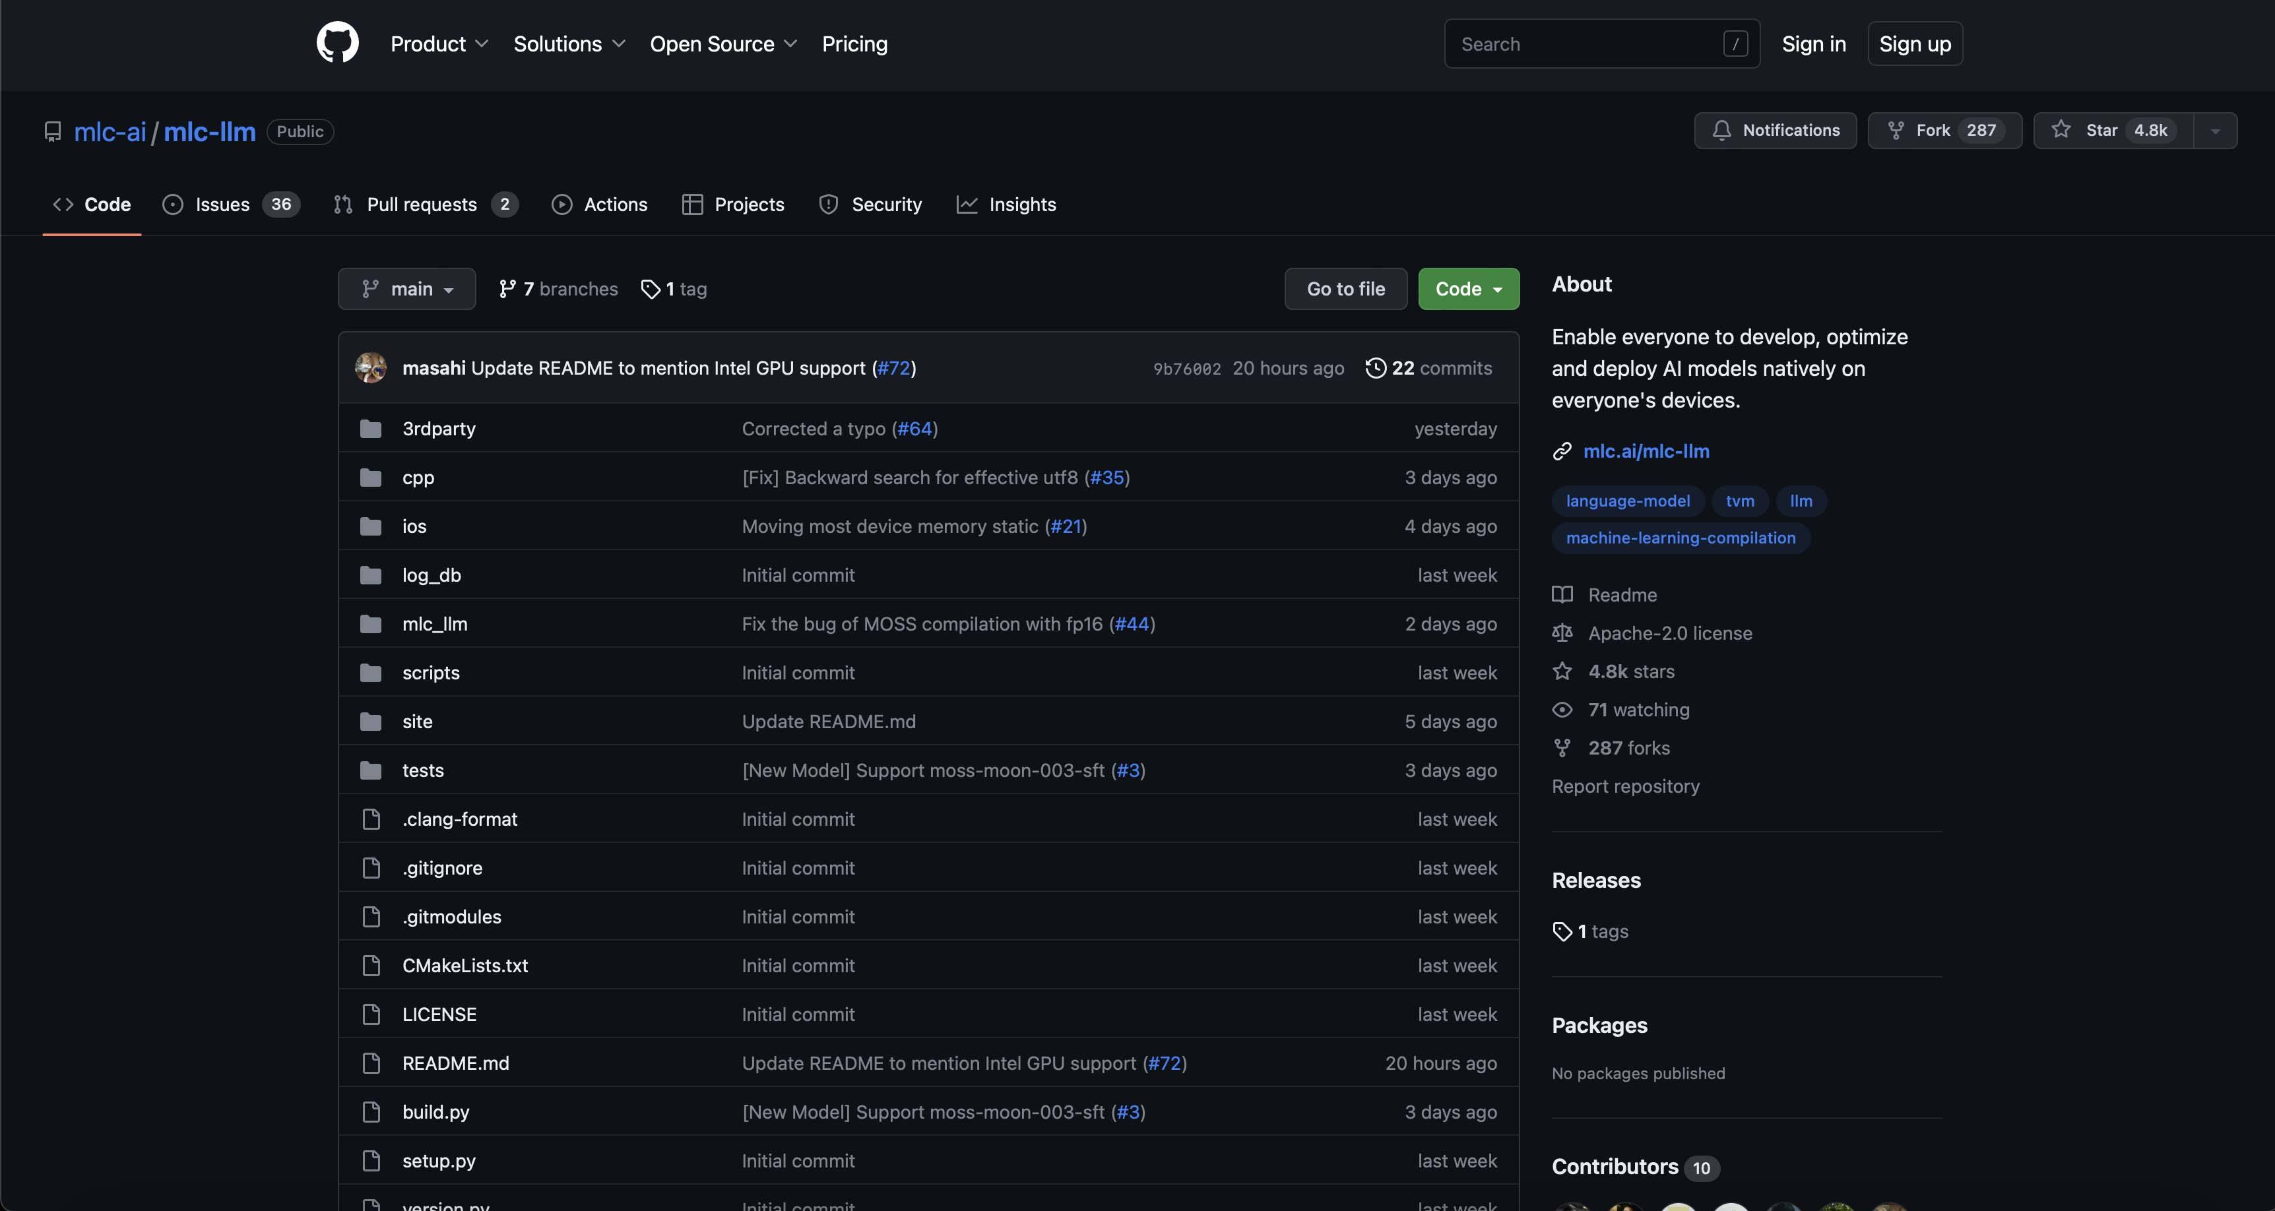Viewport: 2275px width, 1211px height.
Task: Expand the main branch selector
Action: click(x=407, y=290)
